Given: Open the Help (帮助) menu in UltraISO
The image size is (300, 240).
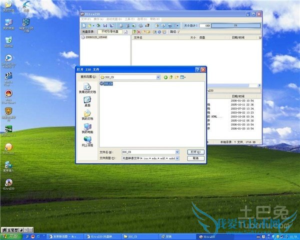Looking at the screenshot, I should (155, 19).
